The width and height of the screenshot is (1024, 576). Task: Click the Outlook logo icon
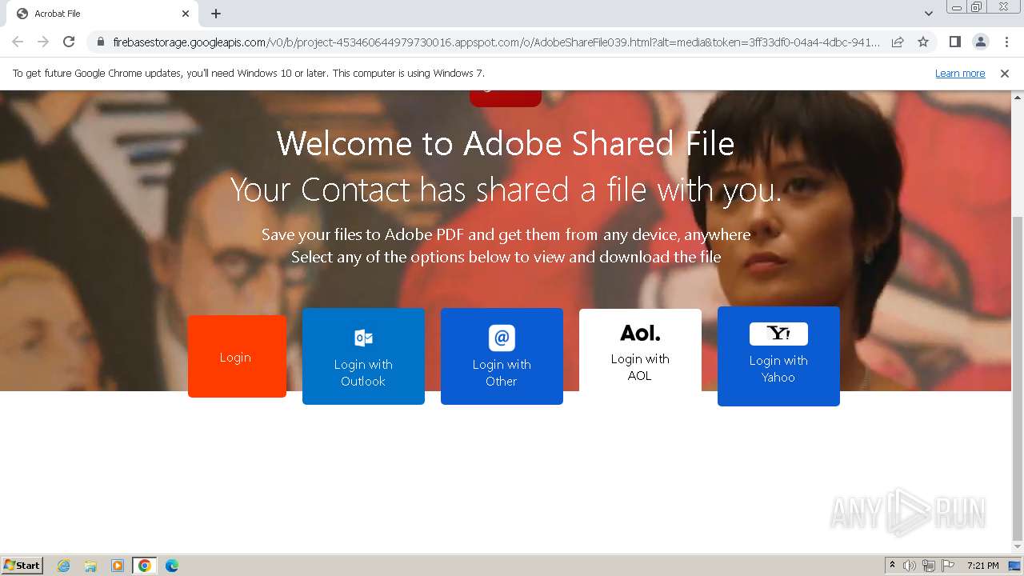(x=363, y=338)
